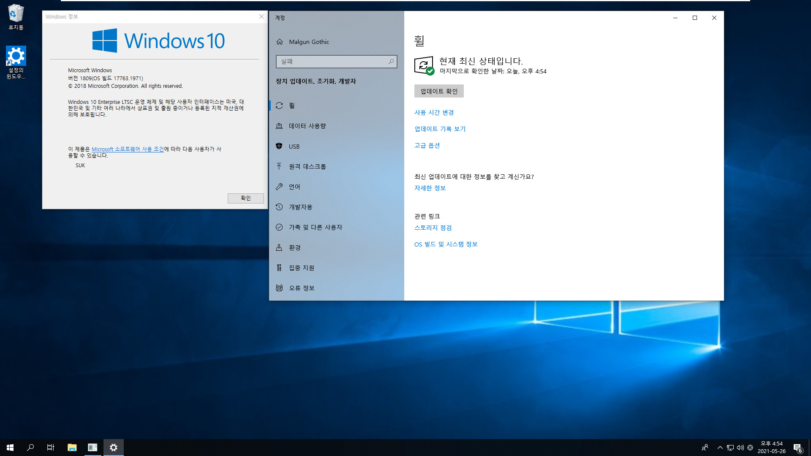Focus the Settings search field
This screenshot has width=811, height=456.
pyautogui.click(x=337, y=62)
